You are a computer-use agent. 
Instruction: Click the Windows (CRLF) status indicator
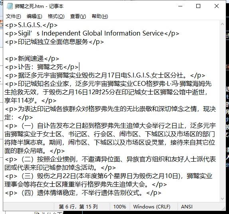coord(152,206)
